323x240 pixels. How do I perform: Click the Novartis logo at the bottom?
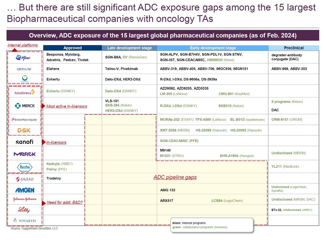(24, 220)
